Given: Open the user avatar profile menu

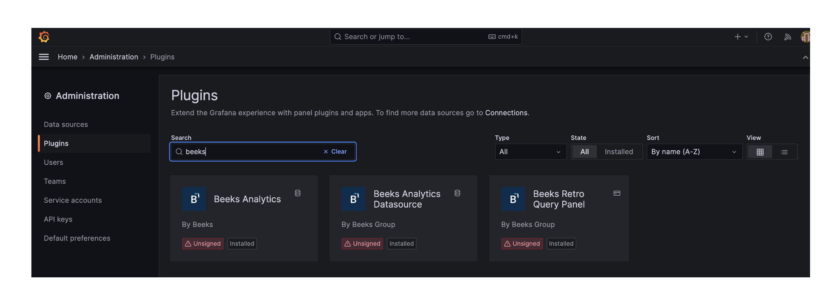Looking at the screenshot, I should click(x=805, y=37).
